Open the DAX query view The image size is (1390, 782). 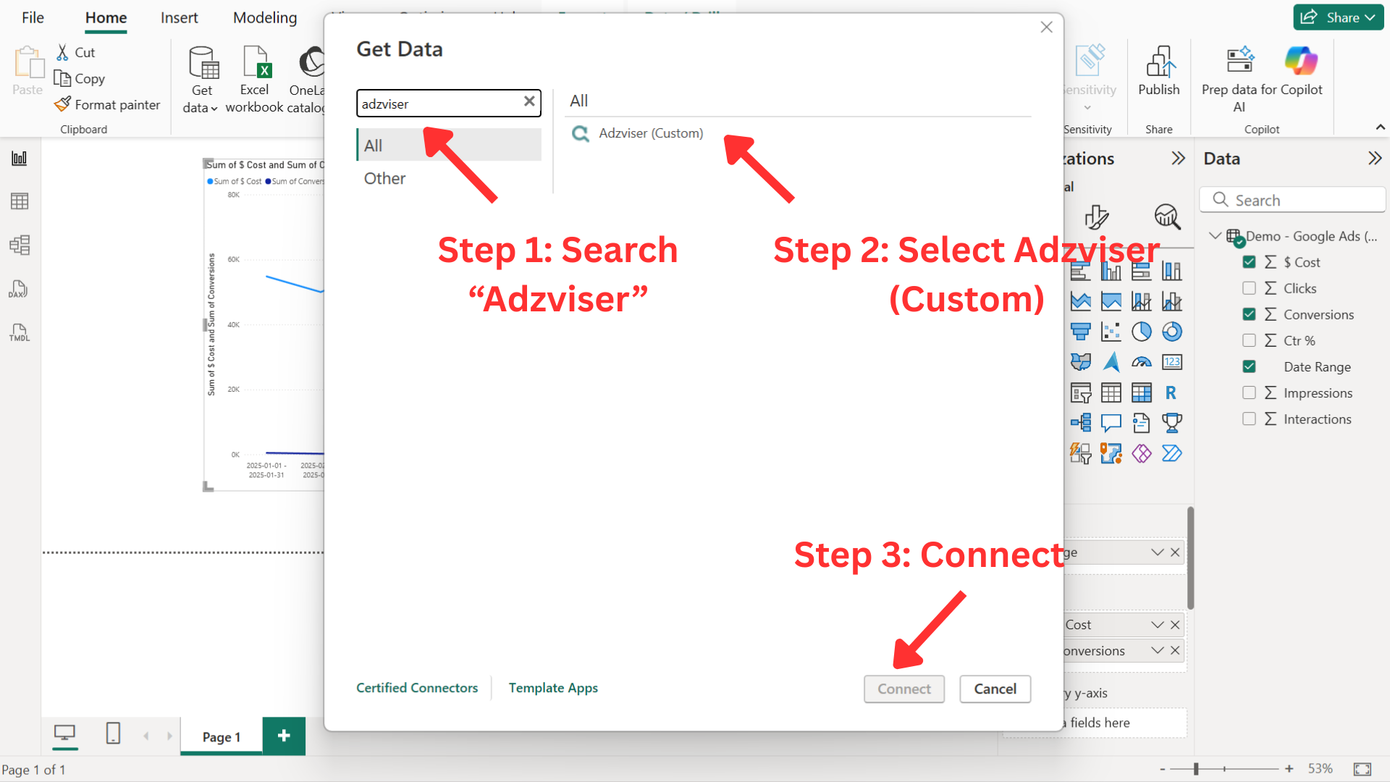click(x=18, y=289)
